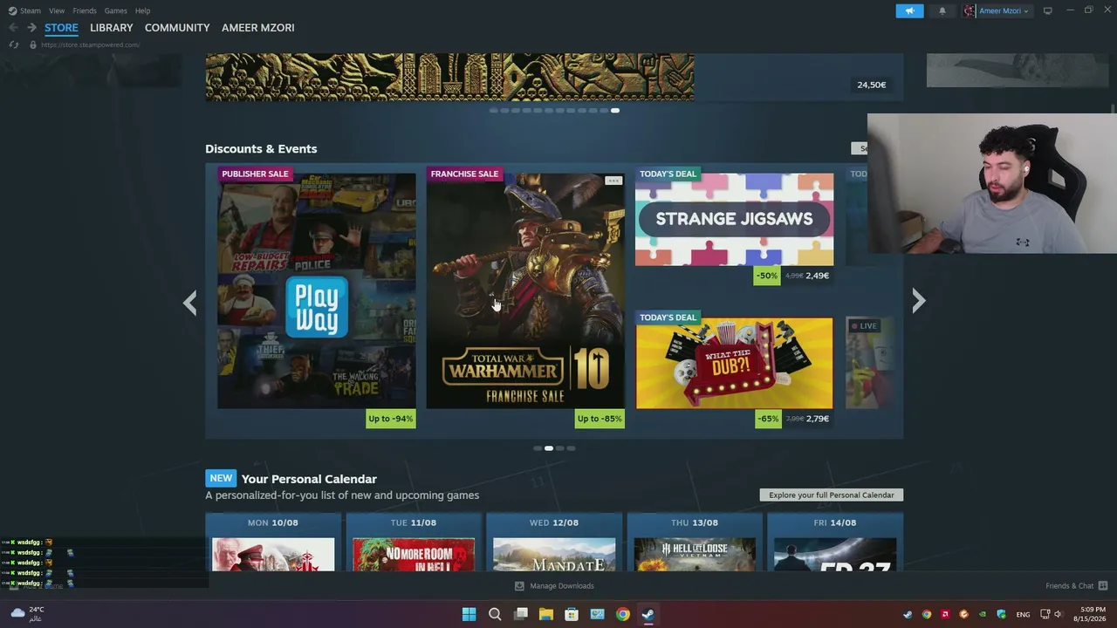The height and width of the screenshot is (628, 1117).
Task: Click the Up to -85% discount label
Action: (600, 419)
